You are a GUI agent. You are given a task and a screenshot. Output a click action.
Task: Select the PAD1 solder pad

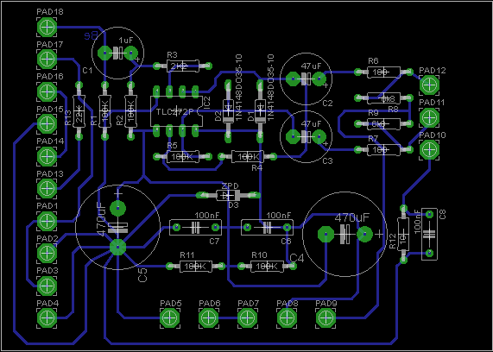47,221
